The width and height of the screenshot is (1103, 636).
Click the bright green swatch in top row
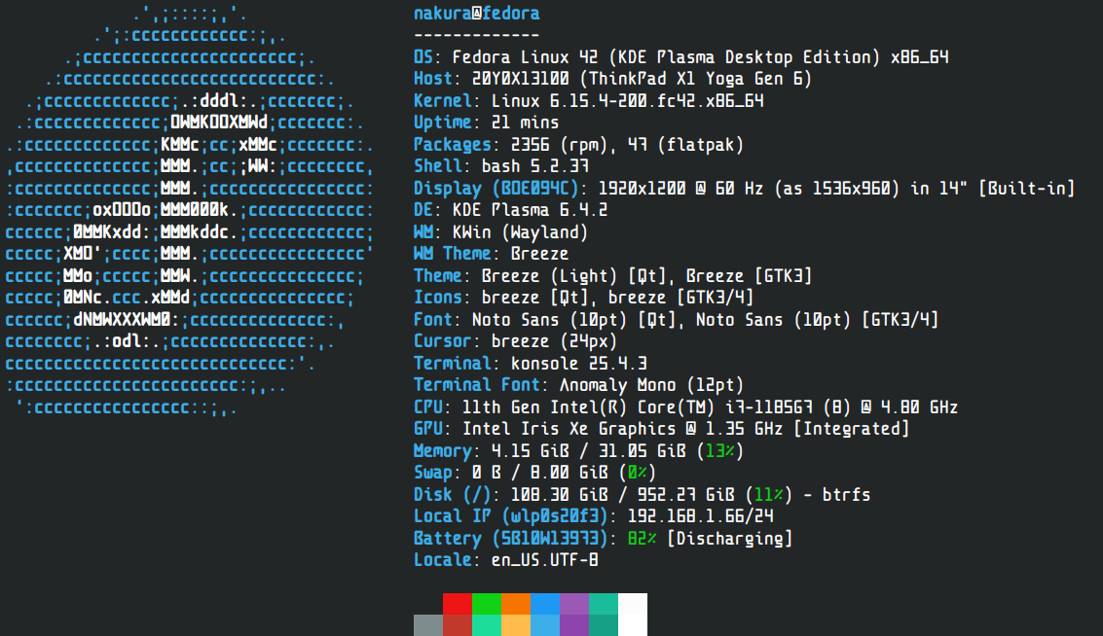pos(487,604)
